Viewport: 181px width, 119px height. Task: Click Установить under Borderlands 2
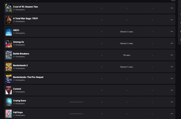coord(20,68)
